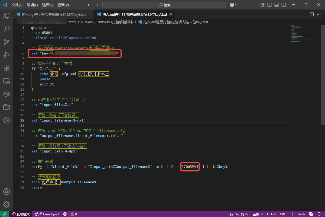Open the Run and Debug view
325x217 pixels.
(x=6, y=55)
